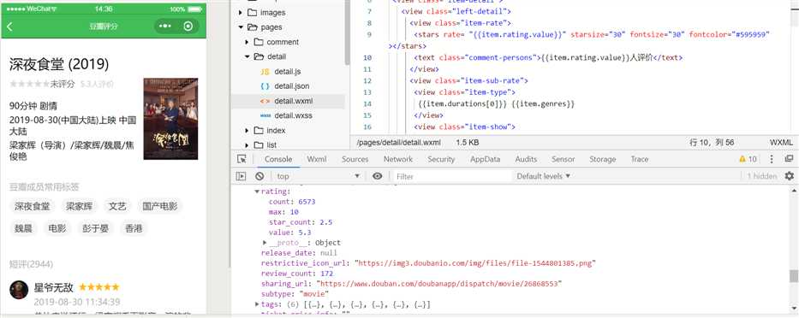Focus the console Filter input
This screenshot has height=318, width=799.
coord(452,176)
